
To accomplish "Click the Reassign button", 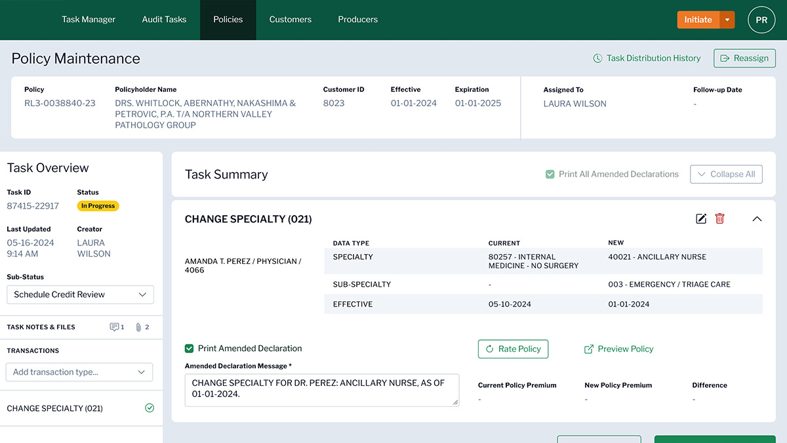I will [x=744, y=58].
